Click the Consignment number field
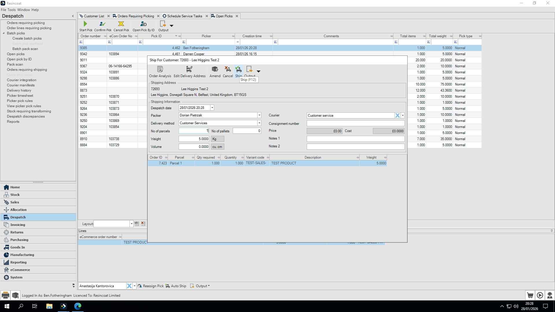This screenshot has height=312, width=555. tap(355, 123)
